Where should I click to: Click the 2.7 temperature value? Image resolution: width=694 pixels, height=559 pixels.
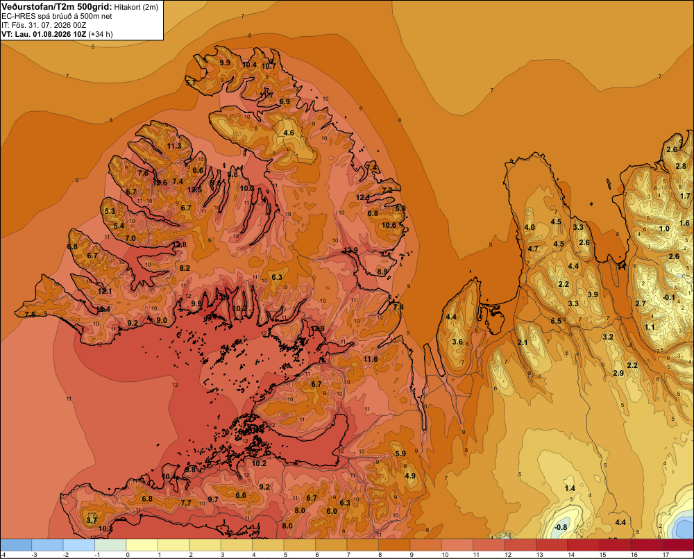pyautogui.click(x=641, y=303)
